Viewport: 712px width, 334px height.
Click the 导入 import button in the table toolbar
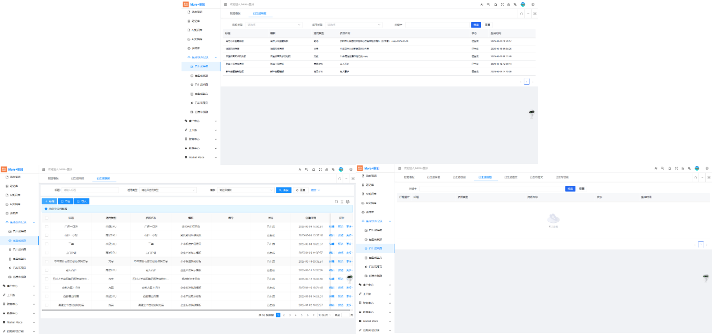coord(82,201)
